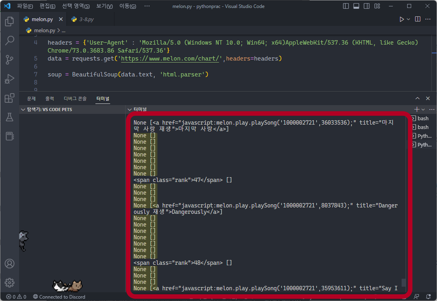Click the breadcrumb ellipsis after melon.py
The width and height of the screenshot is (437, 301).
64,30
